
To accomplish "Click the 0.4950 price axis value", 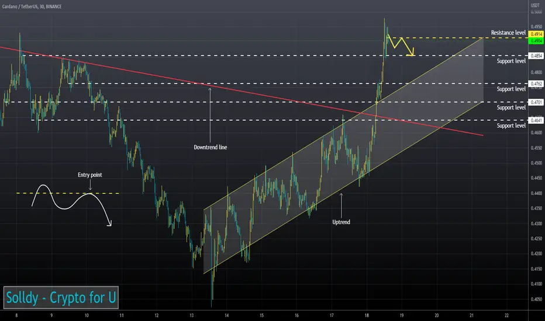I will [536, 27].
